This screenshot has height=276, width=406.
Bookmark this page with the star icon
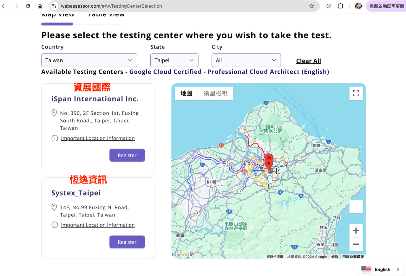(312, 6)
